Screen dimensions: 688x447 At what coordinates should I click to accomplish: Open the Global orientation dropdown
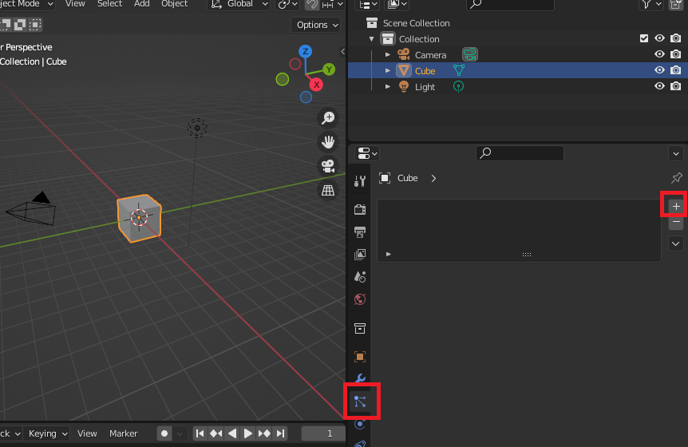(239, 4)
